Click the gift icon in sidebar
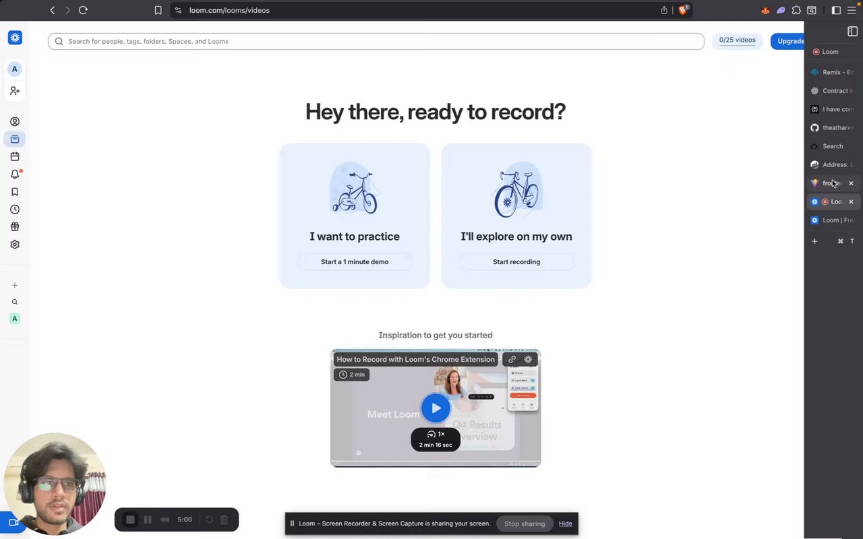Image resolution: width=863 pixels, height=539 pixels. pos(15,227)
